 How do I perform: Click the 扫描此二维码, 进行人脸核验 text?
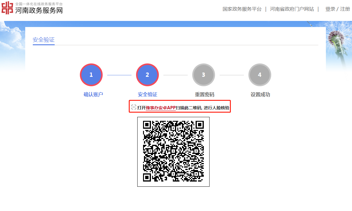[x=203, y=108]
